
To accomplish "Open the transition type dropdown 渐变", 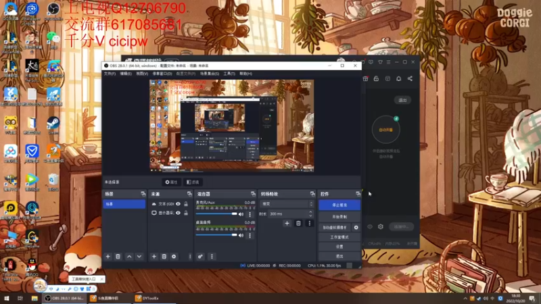I will (x=287, y=204).
